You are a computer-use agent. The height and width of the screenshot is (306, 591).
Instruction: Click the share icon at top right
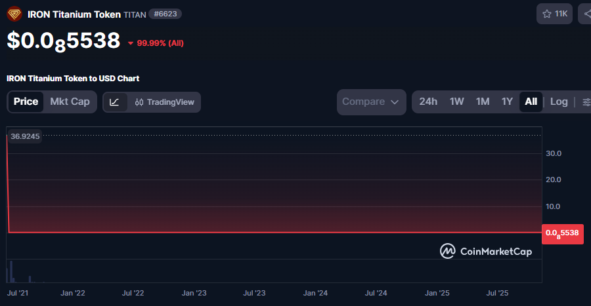[x=586, y=14]
